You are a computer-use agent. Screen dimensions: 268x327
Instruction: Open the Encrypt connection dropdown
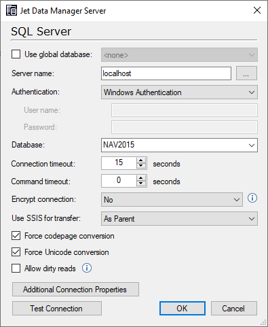(x=172, y=200)
